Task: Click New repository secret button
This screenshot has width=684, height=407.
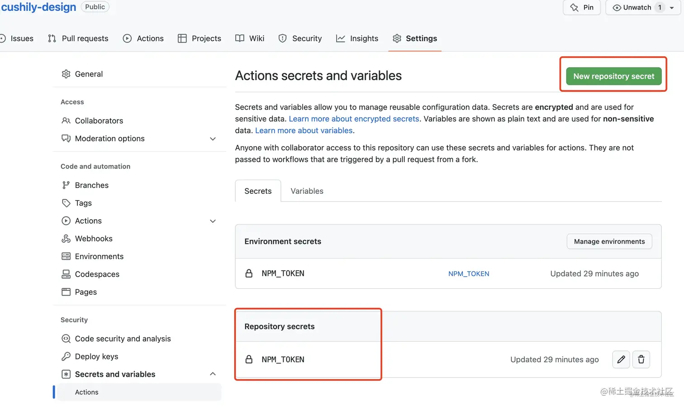Action: 613,76
